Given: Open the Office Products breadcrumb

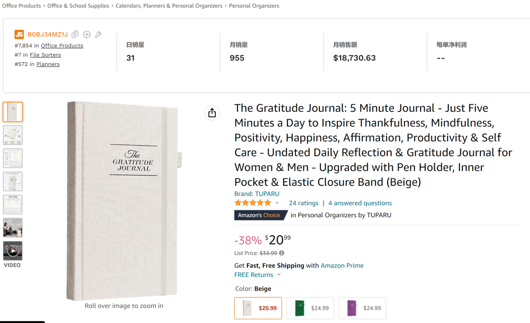Looking at the screenshot, I should pos(22,6).
